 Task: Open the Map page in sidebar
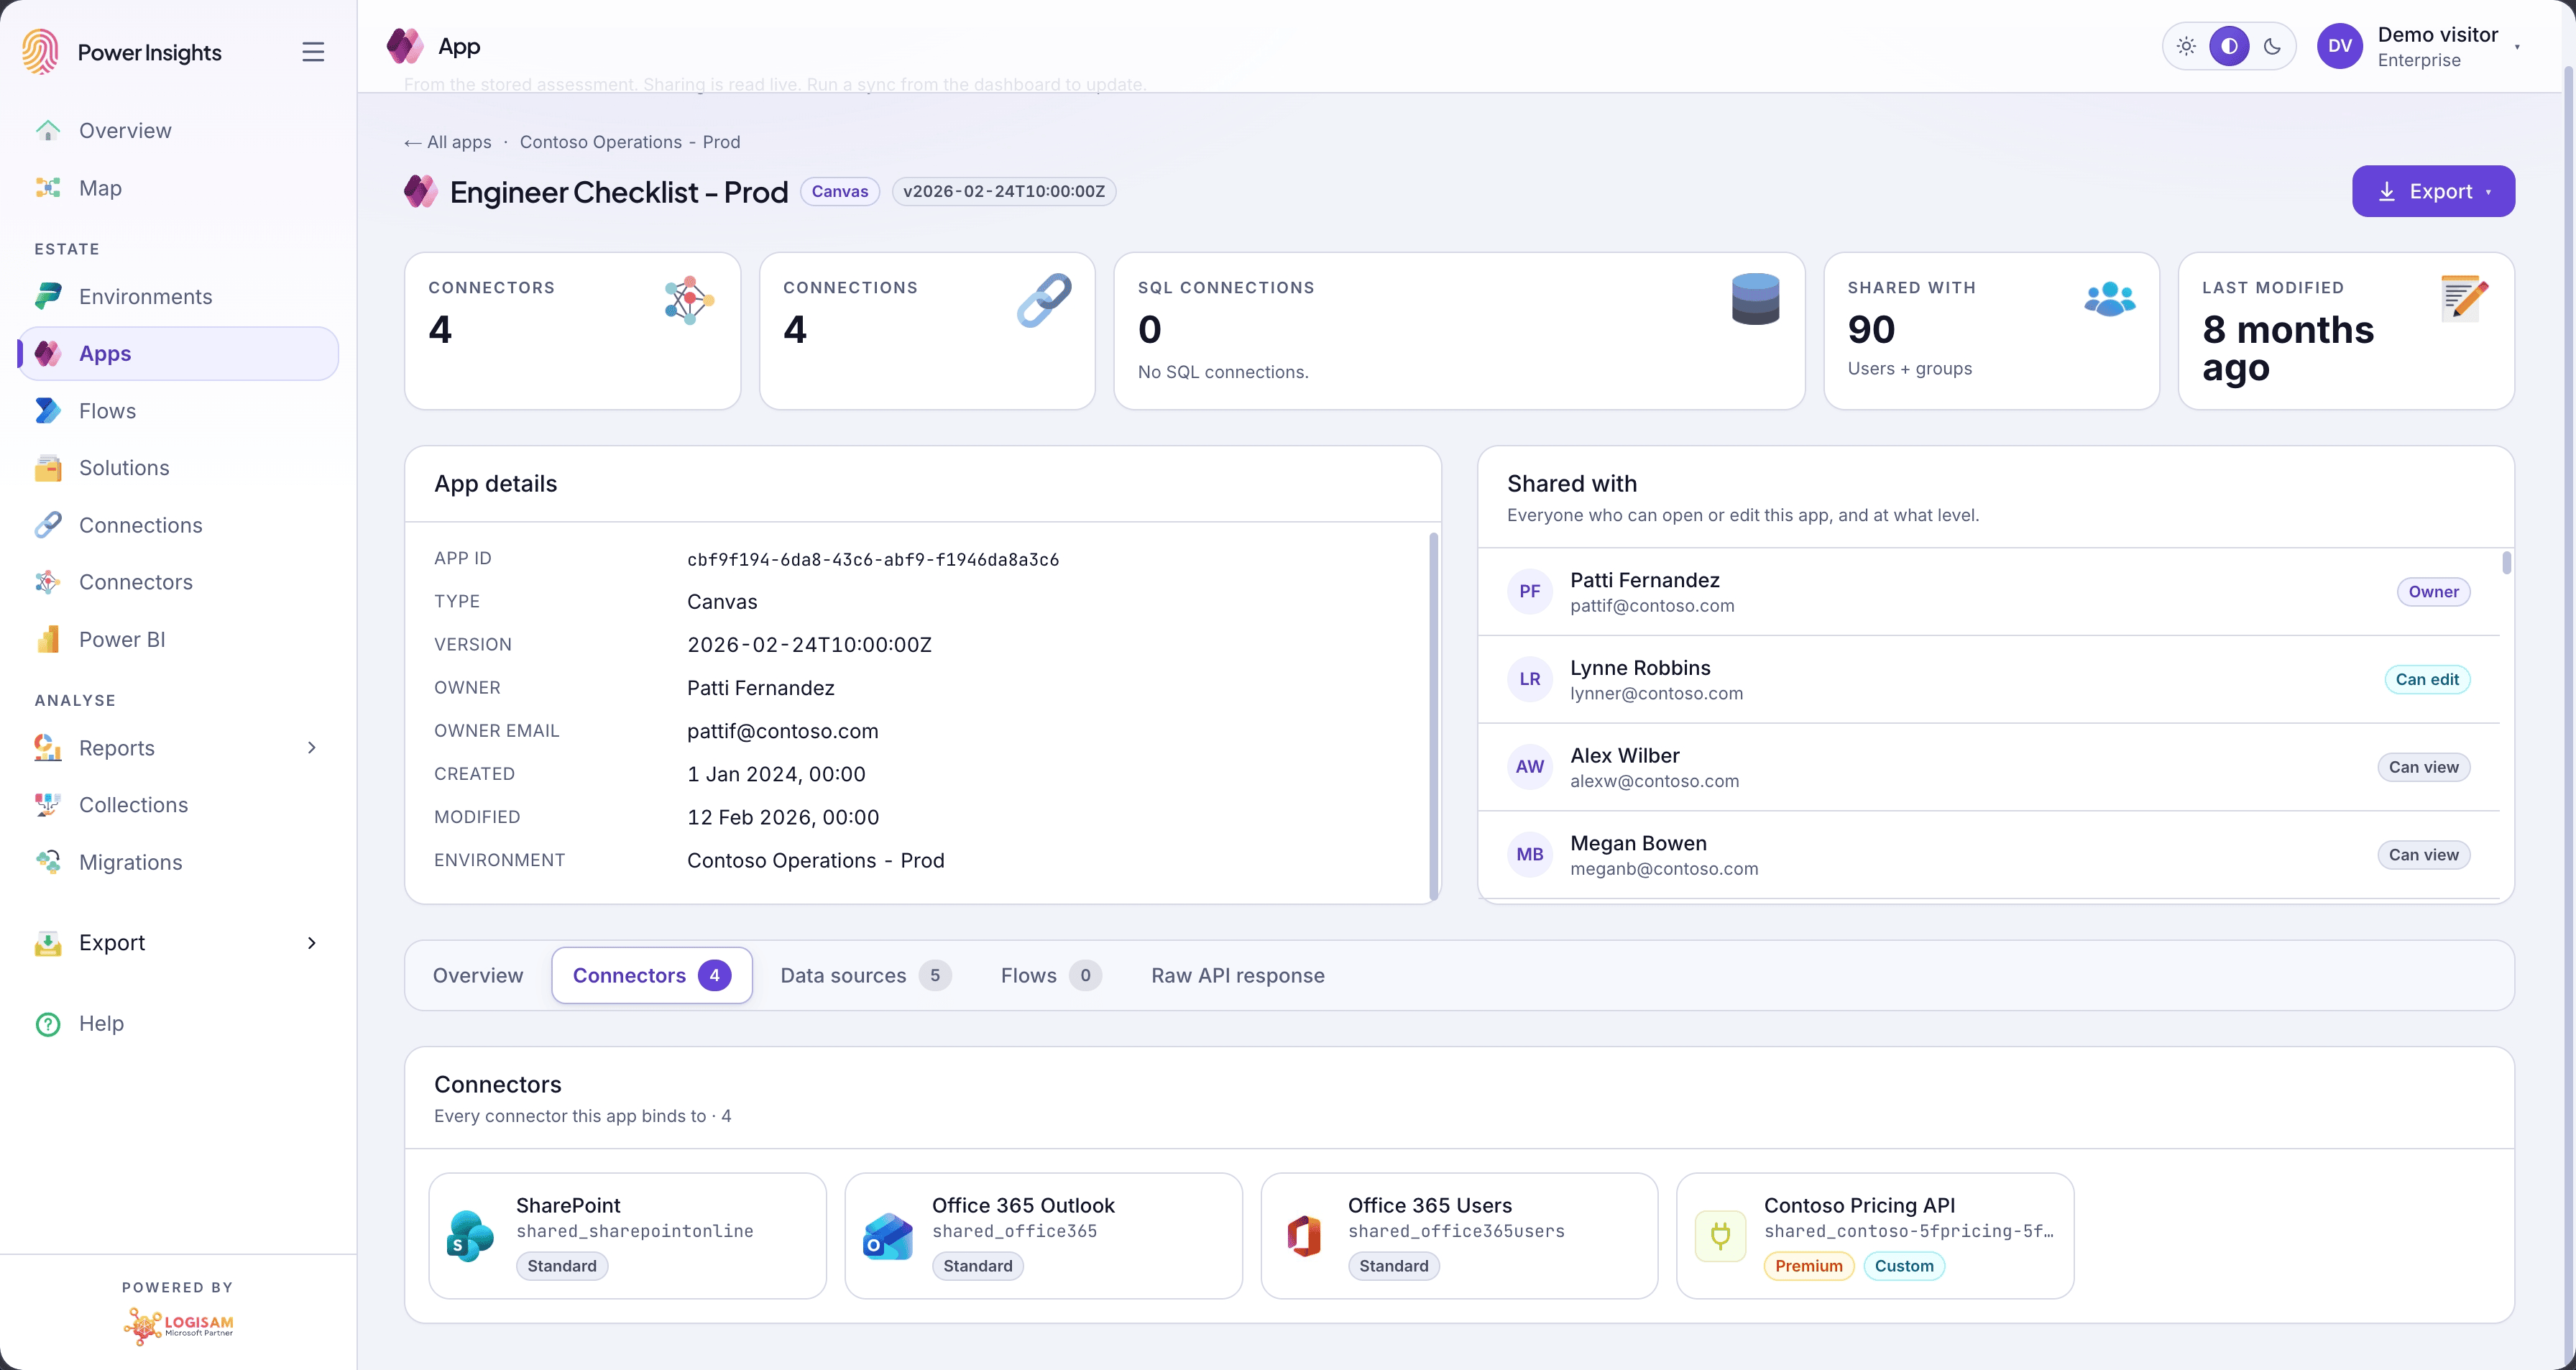[x=178, y=188]
